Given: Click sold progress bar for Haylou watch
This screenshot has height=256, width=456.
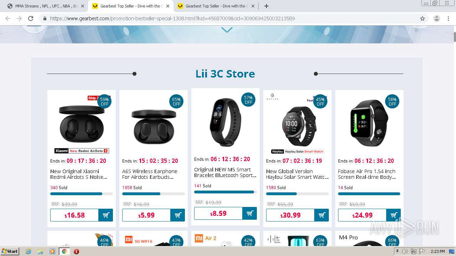Looking at the screenshot, I should 297,194.
